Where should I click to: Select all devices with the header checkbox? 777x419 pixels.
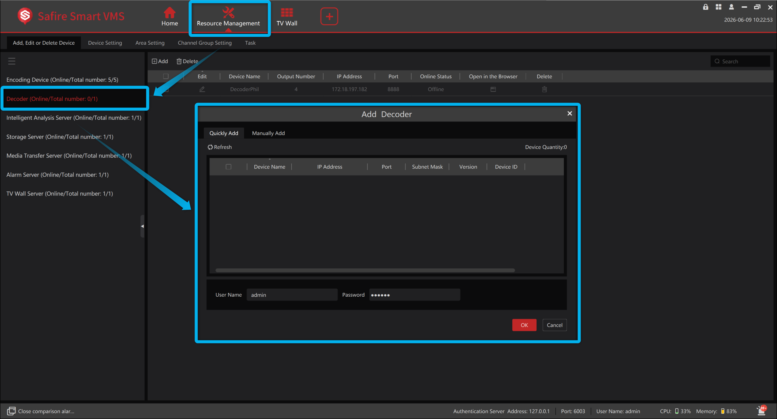pos(166,76)
